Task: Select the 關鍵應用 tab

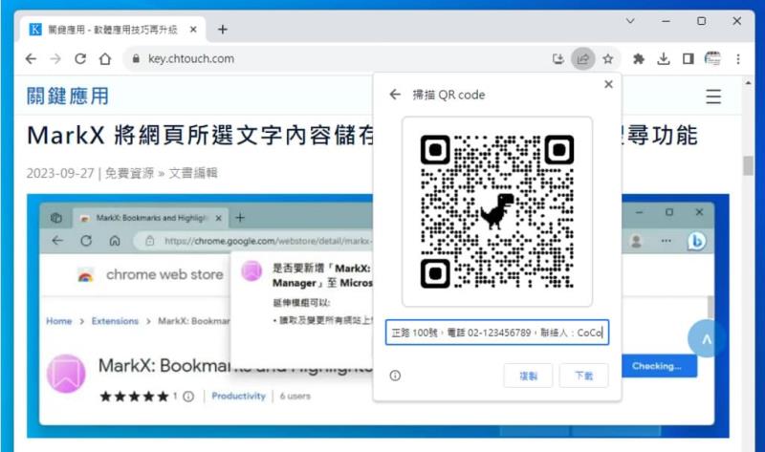Action: pyautogui.click(x=113, y=30)
